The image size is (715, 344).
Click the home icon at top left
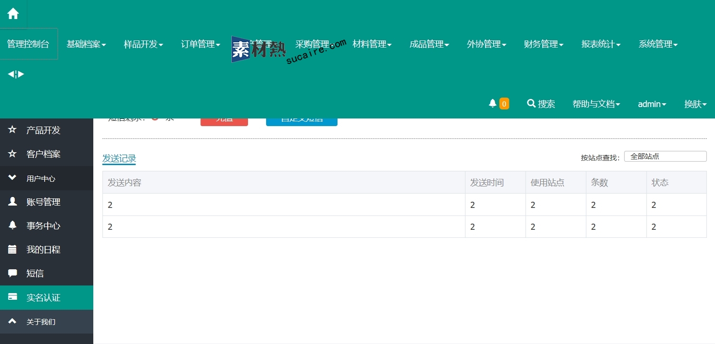click(13, 14)
